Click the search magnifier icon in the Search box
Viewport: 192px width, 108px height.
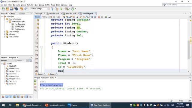(164, 5)
